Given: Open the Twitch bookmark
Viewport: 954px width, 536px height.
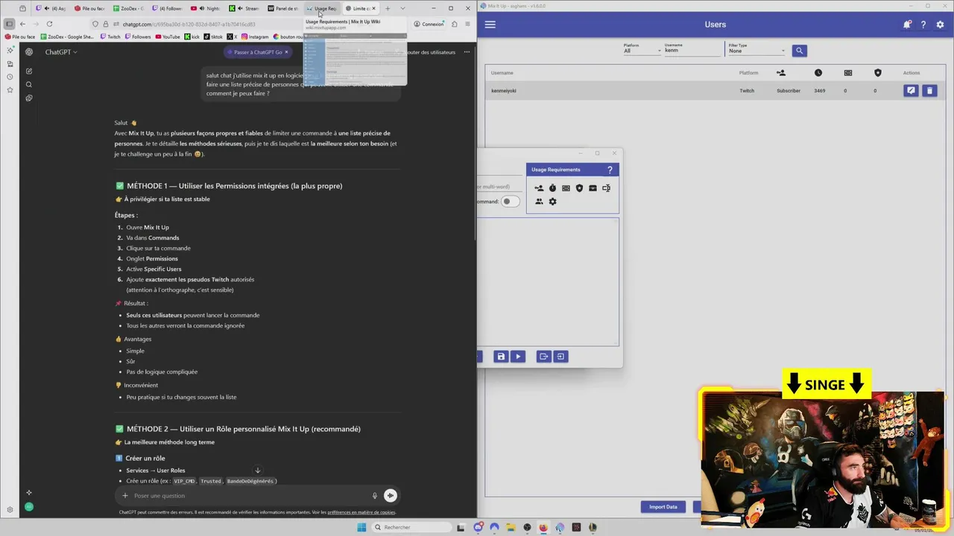Looking at the screenshot, I should click(x=110, y=36).
